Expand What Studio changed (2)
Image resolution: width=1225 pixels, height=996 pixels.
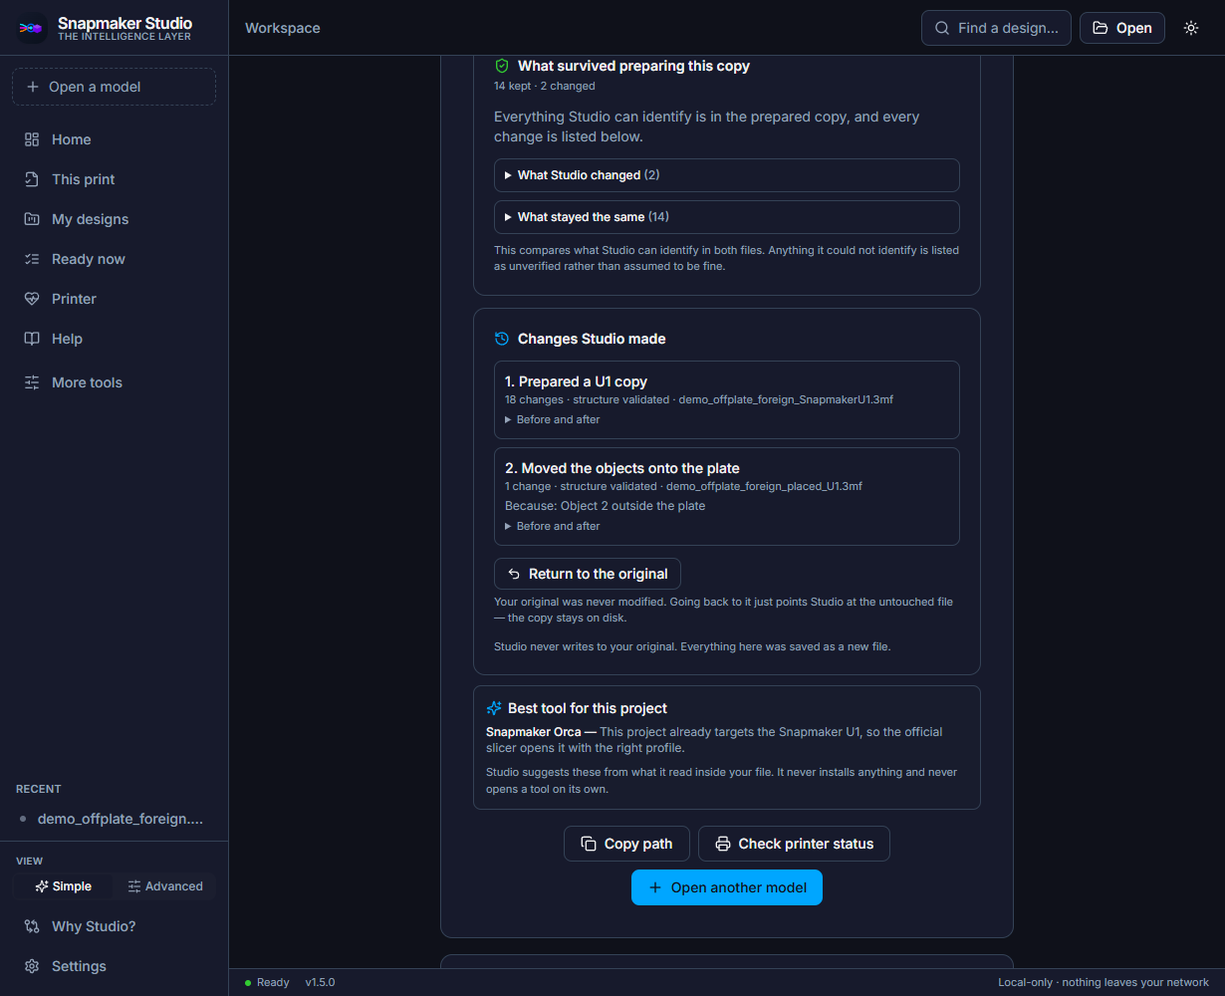(727, 175)
